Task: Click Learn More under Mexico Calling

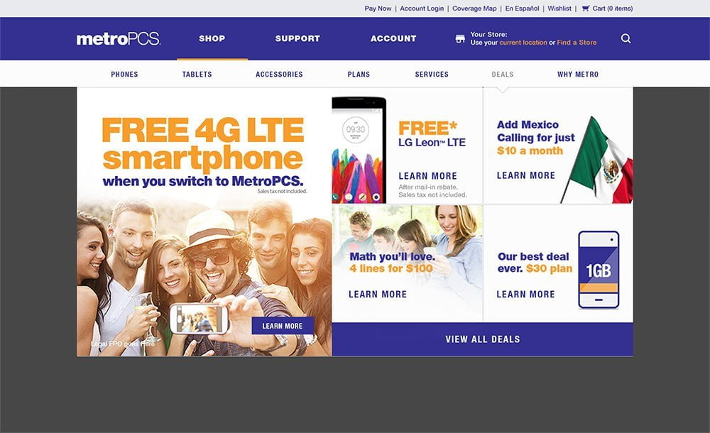Action: pos(525,175)
